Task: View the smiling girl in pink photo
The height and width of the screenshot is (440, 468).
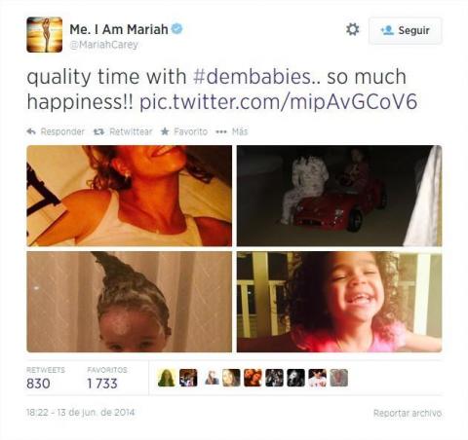Action: (339, 302)
